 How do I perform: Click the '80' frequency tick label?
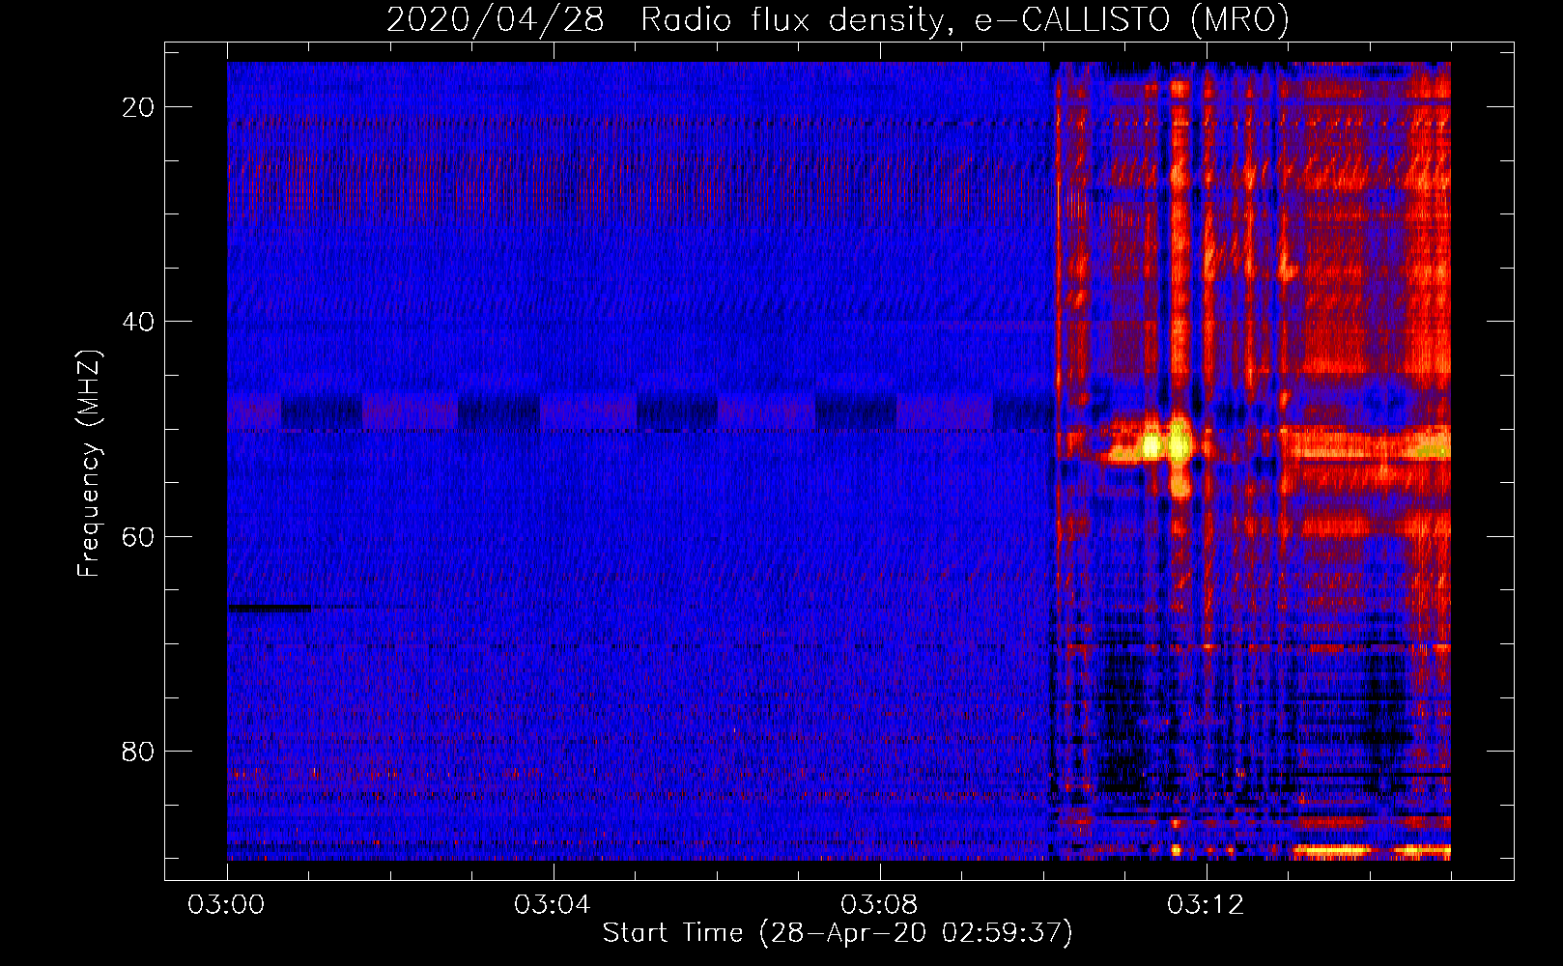click(138, 751)
